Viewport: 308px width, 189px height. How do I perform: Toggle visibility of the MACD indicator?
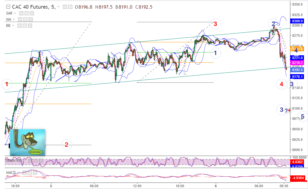(x=24, y=173)
